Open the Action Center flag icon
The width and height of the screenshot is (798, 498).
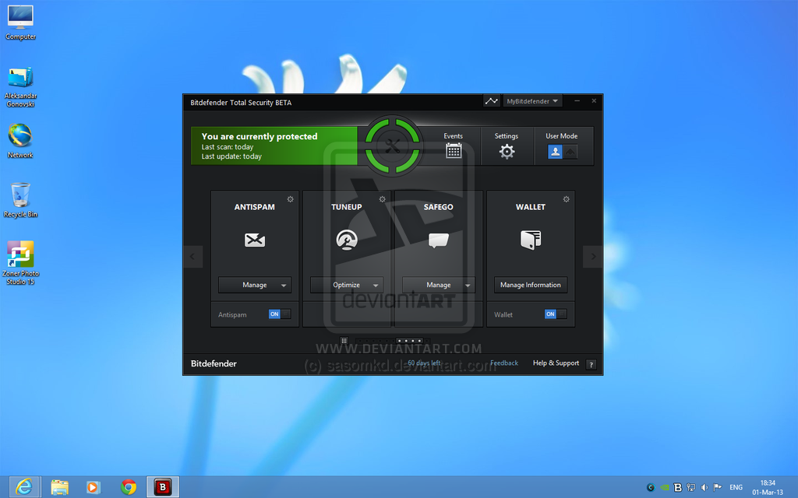pyautogui.click(x=717, y=487)
